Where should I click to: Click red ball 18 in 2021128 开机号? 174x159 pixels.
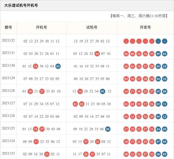tap(30, 91)
